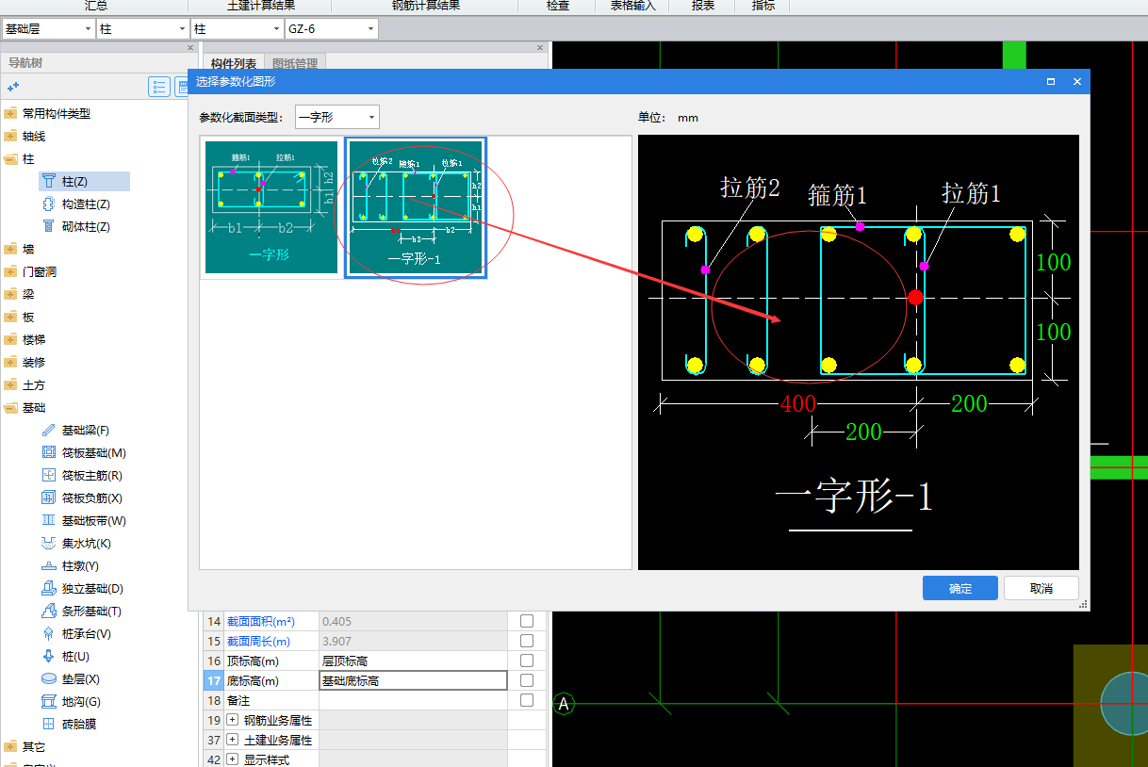Select the 集水坑(K) icon
This screenshot has width=1148, height=767.
49,544
